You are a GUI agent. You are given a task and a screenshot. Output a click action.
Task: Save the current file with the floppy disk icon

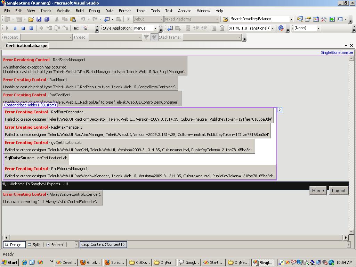click(39, 19)
